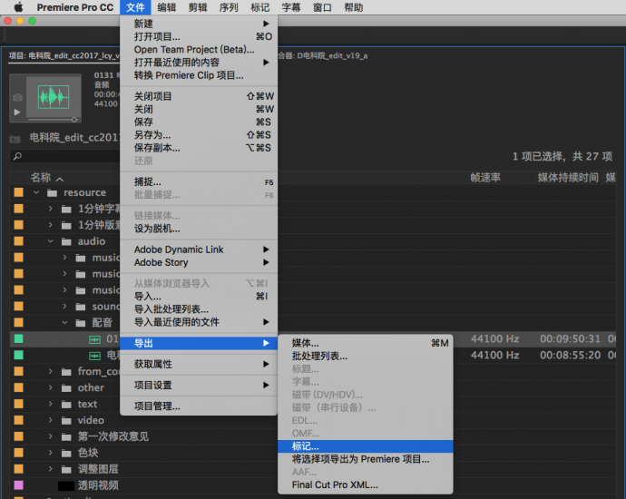The width and height of the screenshot is (626, 499).
Task: Expand Adobe Dynamic Link submenu
Action: (x=199, y=249)
